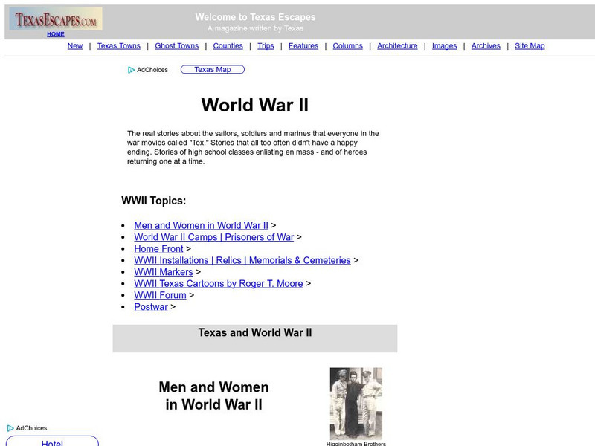Image resolution: width=595 pixels, height=446 pixels.
Task: Open the Postwar section
Action: [x=150, y=306]
